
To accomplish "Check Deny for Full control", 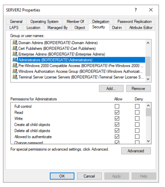I will pos(137,106).
